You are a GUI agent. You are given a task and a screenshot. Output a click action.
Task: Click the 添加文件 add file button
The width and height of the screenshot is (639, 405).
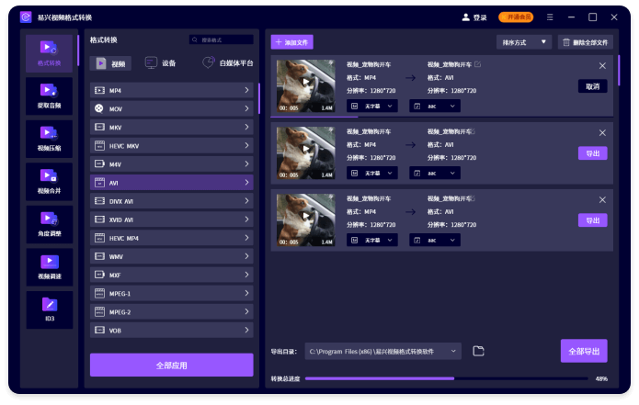(291, 42)
